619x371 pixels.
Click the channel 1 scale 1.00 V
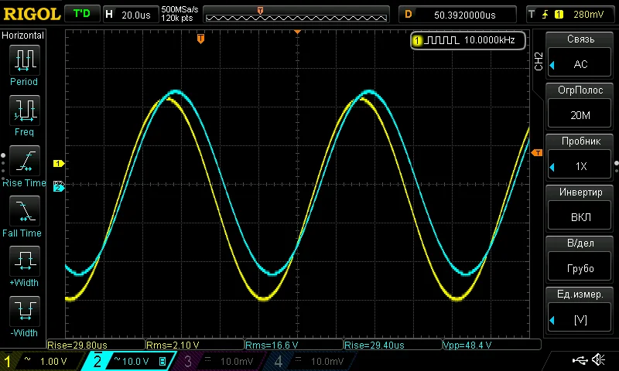coord(53,362)
